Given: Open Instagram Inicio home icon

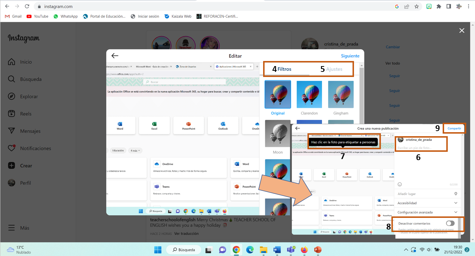Looking at the screenshot, I should point(12,62).
